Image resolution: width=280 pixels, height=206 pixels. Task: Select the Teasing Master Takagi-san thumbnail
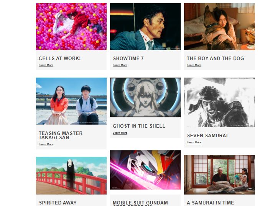pos(71,101)
